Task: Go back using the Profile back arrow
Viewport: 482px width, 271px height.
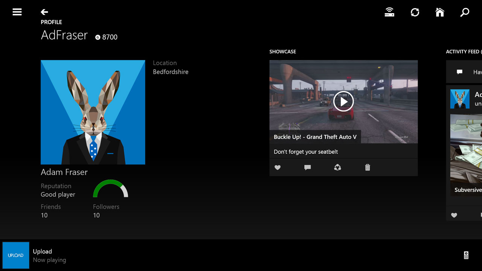Action: [x=44, y=12]
